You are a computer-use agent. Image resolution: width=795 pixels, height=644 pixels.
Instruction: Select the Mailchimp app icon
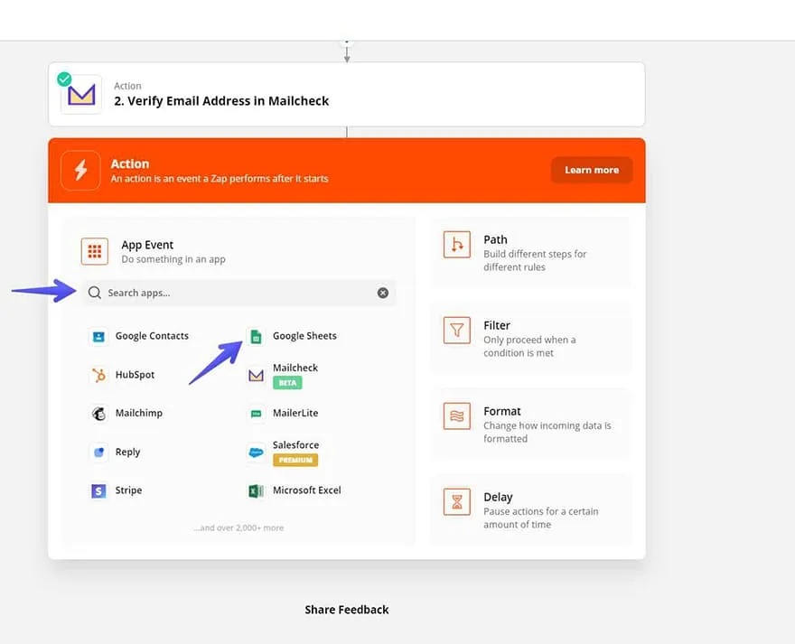(x=98, y=413)
